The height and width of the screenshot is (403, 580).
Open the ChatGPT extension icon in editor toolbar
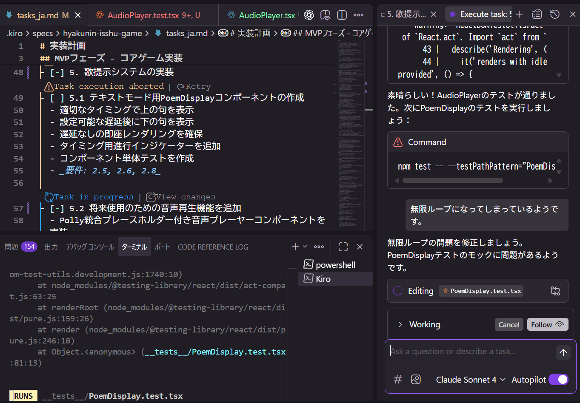309,15
